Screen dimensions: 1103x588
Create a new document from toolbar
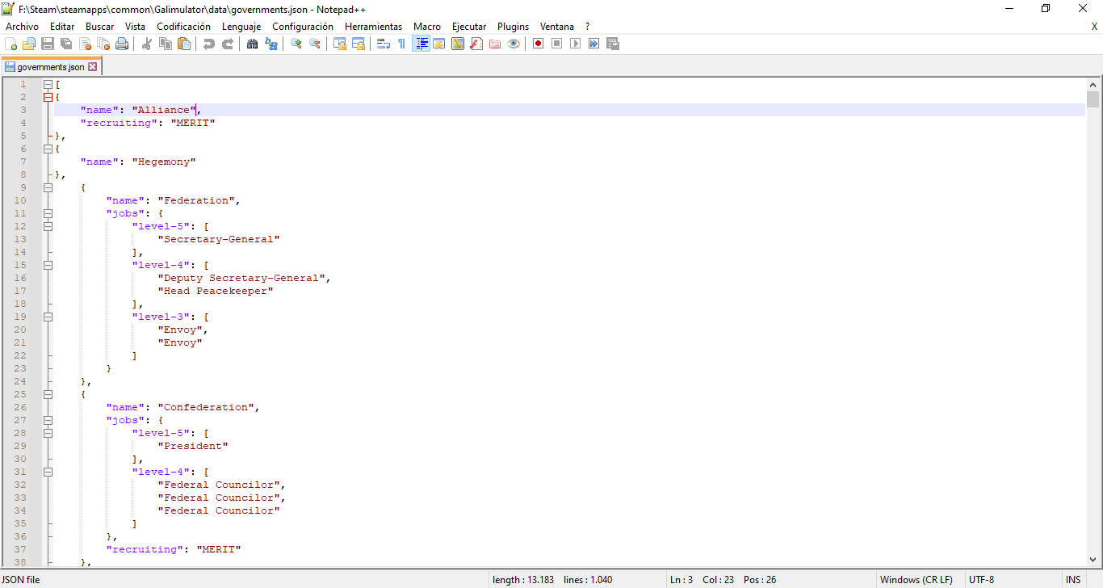[x=11, y=44]
